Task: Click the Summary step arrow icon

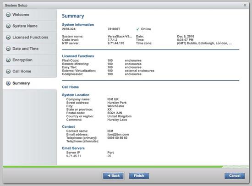Action: [8, 83]
